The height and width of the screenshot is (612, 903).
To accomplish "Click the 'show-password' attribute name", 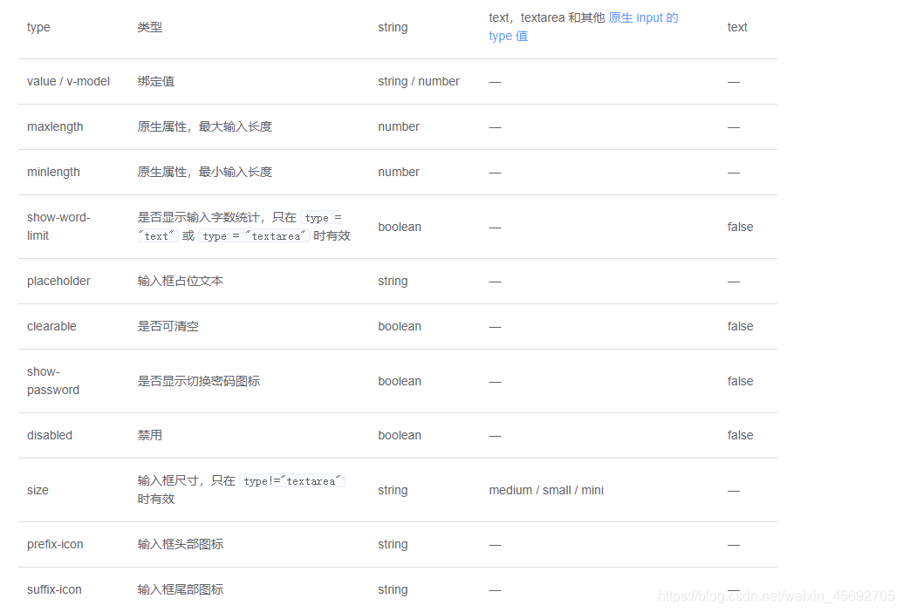I will [x=53, y=381].
